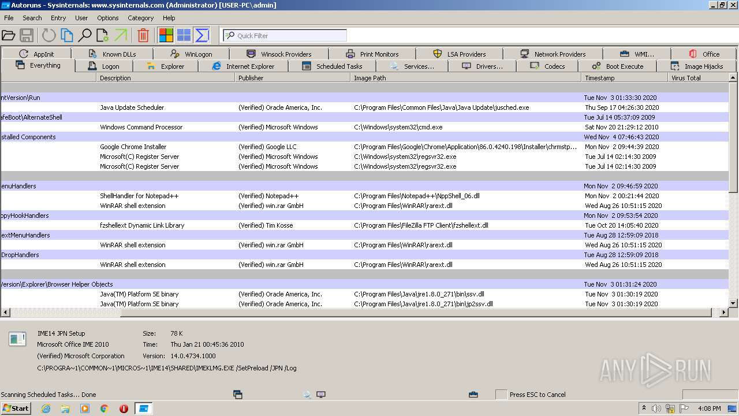This screenshot has width=739, height=416.
Task: Click the Windows Start button
Action: coord(16,408)
